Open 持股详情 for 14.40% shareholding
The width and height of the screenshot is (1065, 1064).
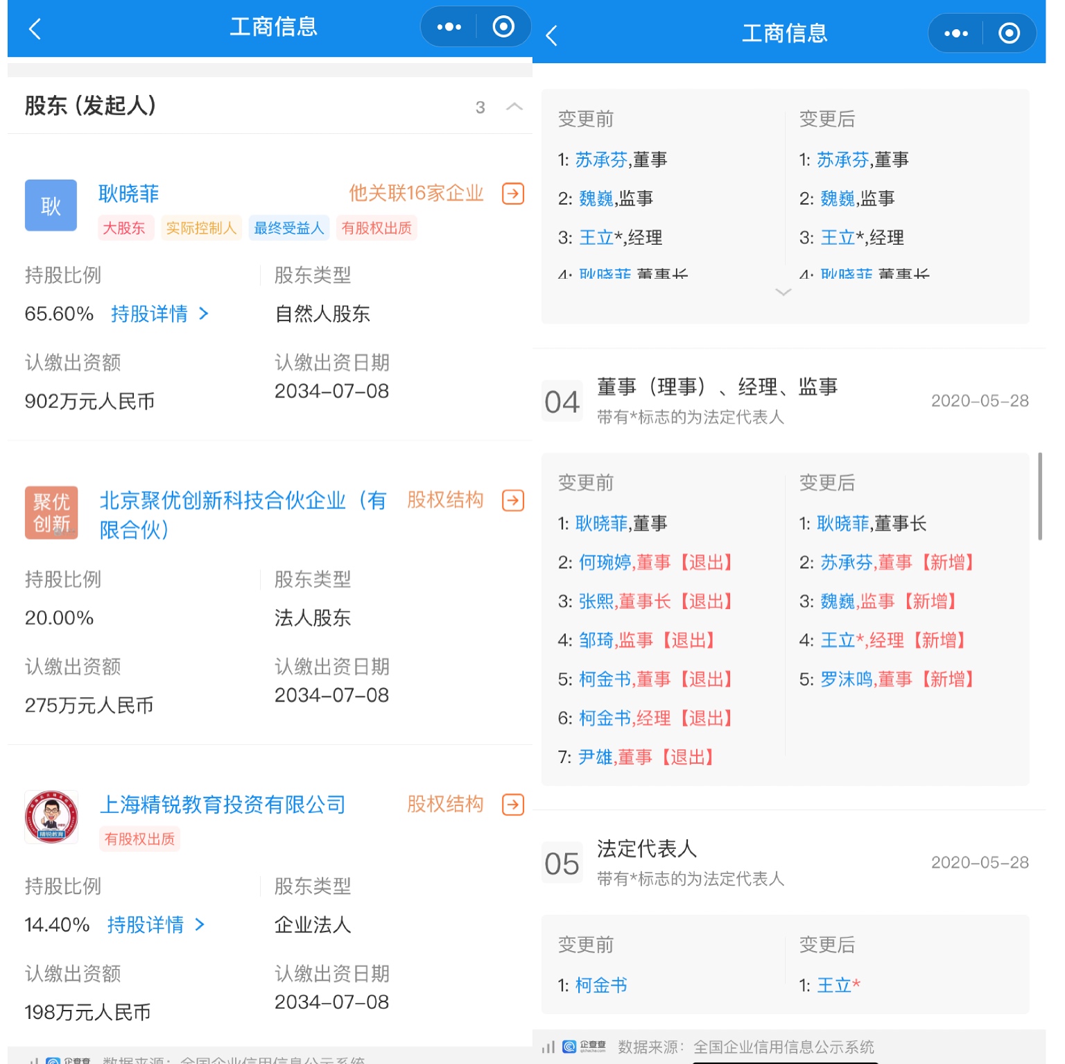coord(155,925)
